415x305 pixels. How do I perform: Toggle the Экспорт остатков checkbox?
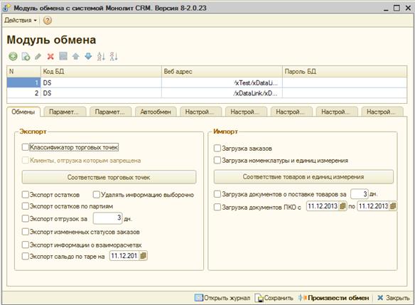click(25, 195)
